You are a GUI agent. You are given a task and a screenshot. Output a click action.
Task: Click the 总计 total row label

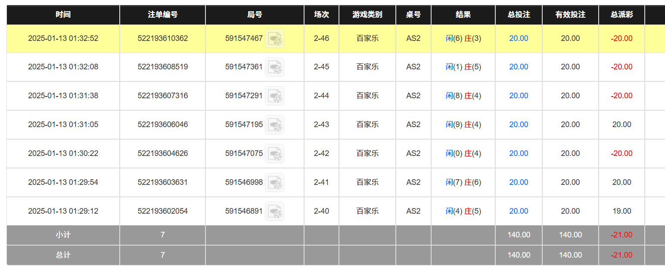[63, 255]
